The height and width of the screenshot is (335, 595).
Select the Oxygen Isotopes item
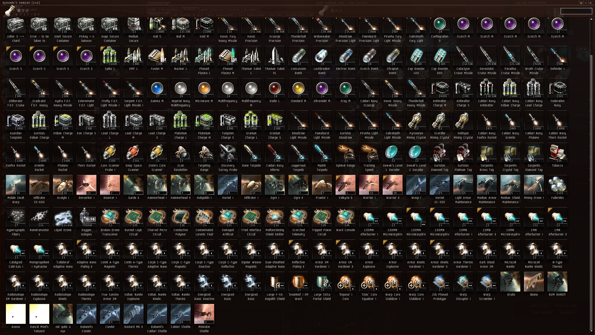click(86, 222)
